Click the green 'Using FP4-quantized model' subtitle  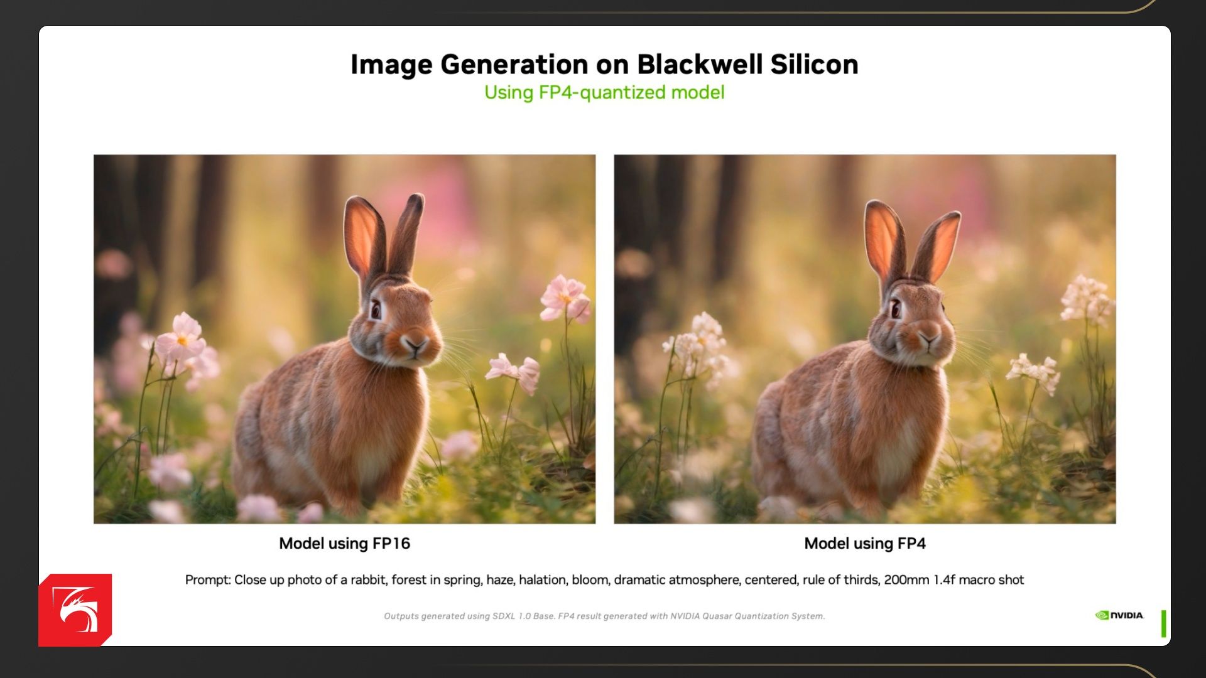(x=604, y=92)
